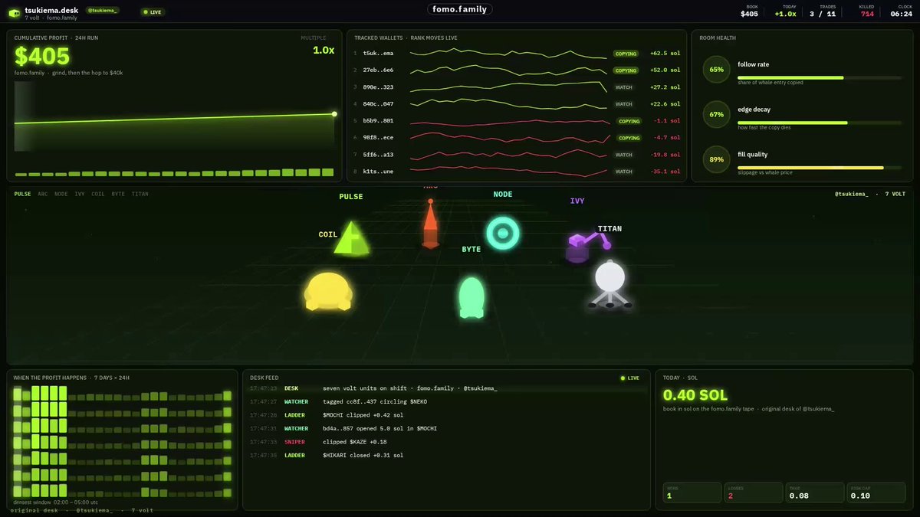The image size is (920, 517).
Task: Click COPYING badge for wallet t5uk..ema
Action: point(626,54)
